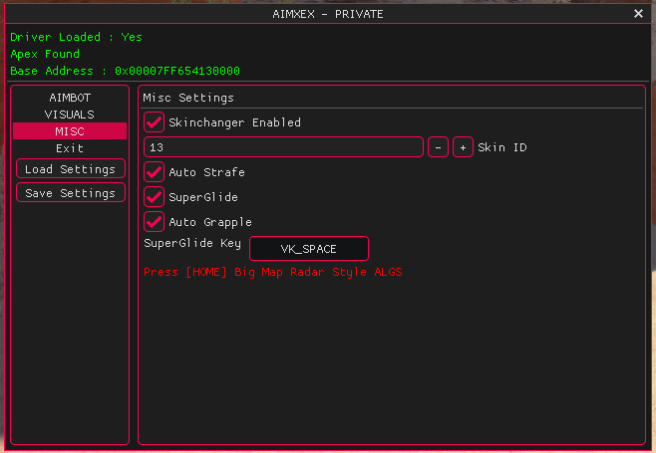The image size is (656, 453).
Task: Decrease Skin ID with the minus button
Action: click(438, 147)
